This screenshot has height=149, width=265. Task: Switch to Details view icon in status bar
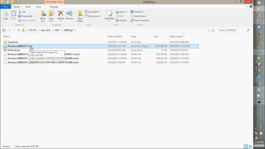pos(246,146)
